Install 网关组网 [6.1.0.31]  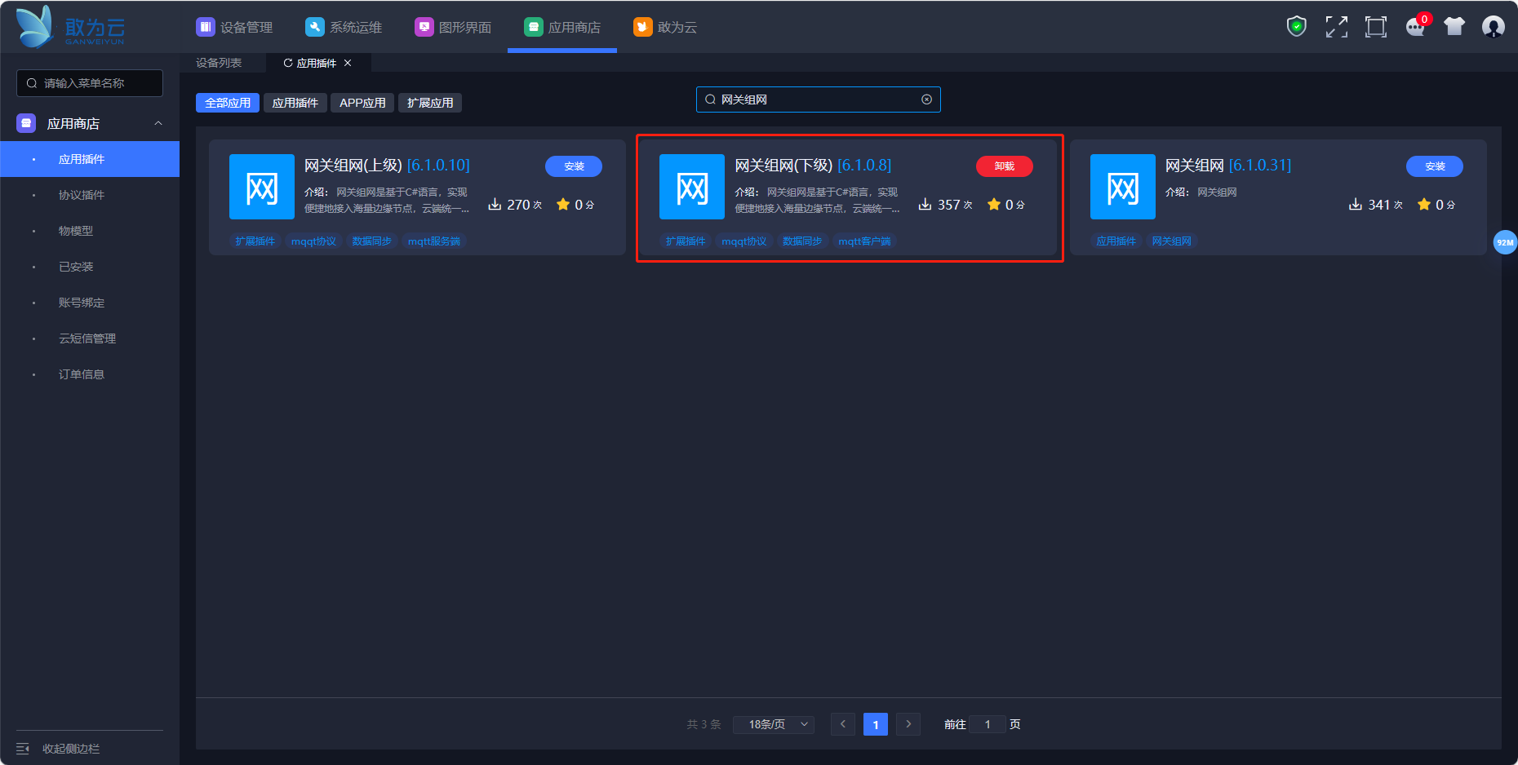[1435, 166]
